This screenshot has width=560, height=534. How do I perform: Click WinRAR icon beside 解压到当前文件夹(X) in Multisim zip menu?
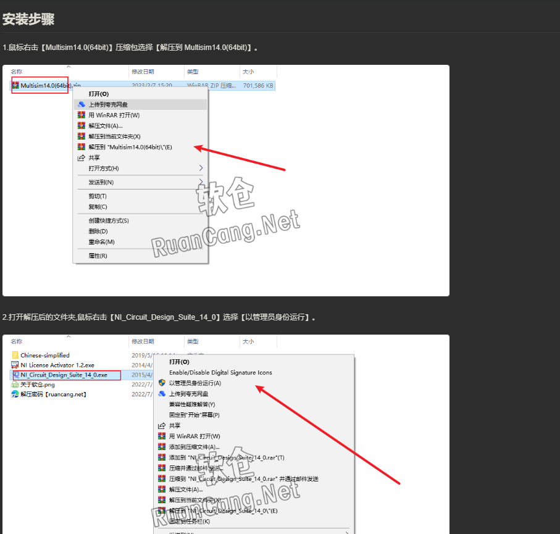click(x=81, y=136)
